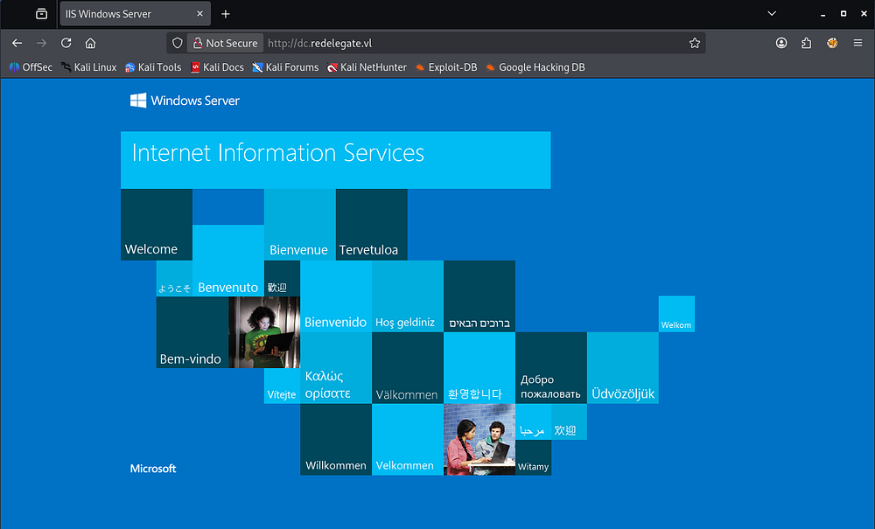
Task: Go back to the previous page
Action: coord(17,43)
